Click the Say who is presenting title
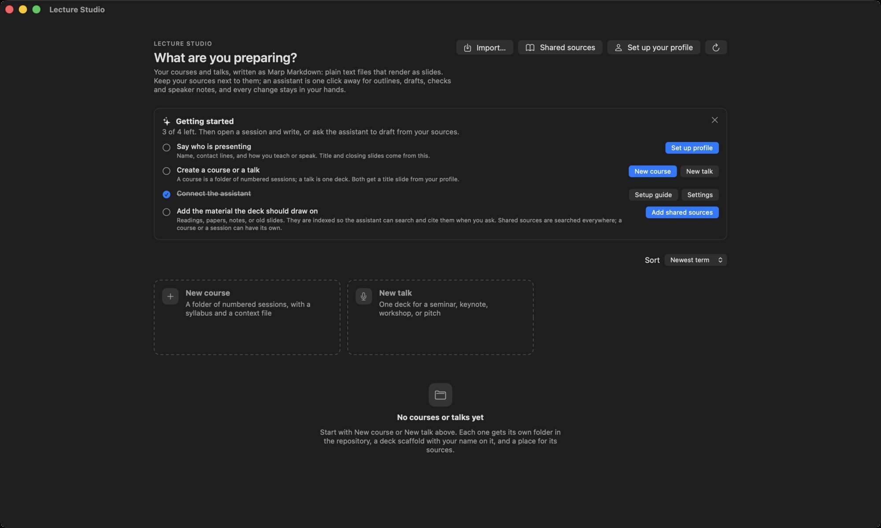Screen dimensions: 881x528 pos(214,147)
